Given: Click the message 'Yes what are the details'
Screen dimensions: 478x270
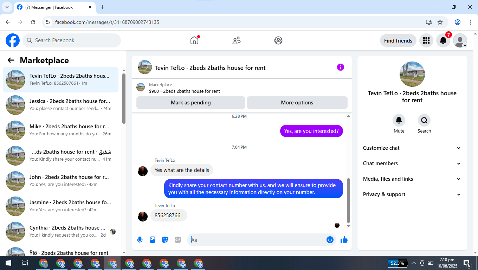Looking at the screenshot, I should [x=182, y=170].
